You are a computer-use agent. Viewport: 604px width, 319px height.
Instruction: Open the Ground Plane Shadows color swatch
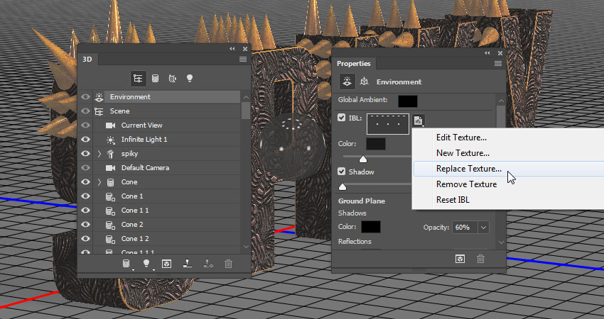[370, 227]
